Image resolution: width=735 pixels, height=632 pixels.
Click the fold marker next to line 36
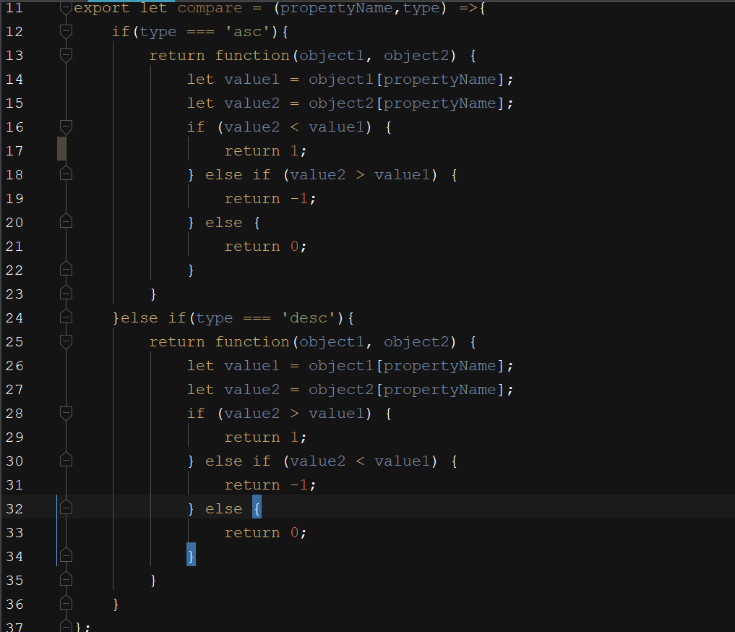(65, 604)
